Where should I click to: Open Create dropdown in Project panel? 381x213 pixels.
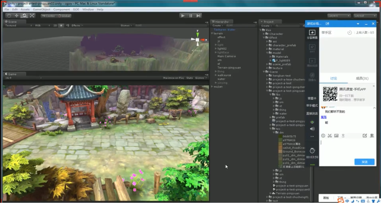266,25
